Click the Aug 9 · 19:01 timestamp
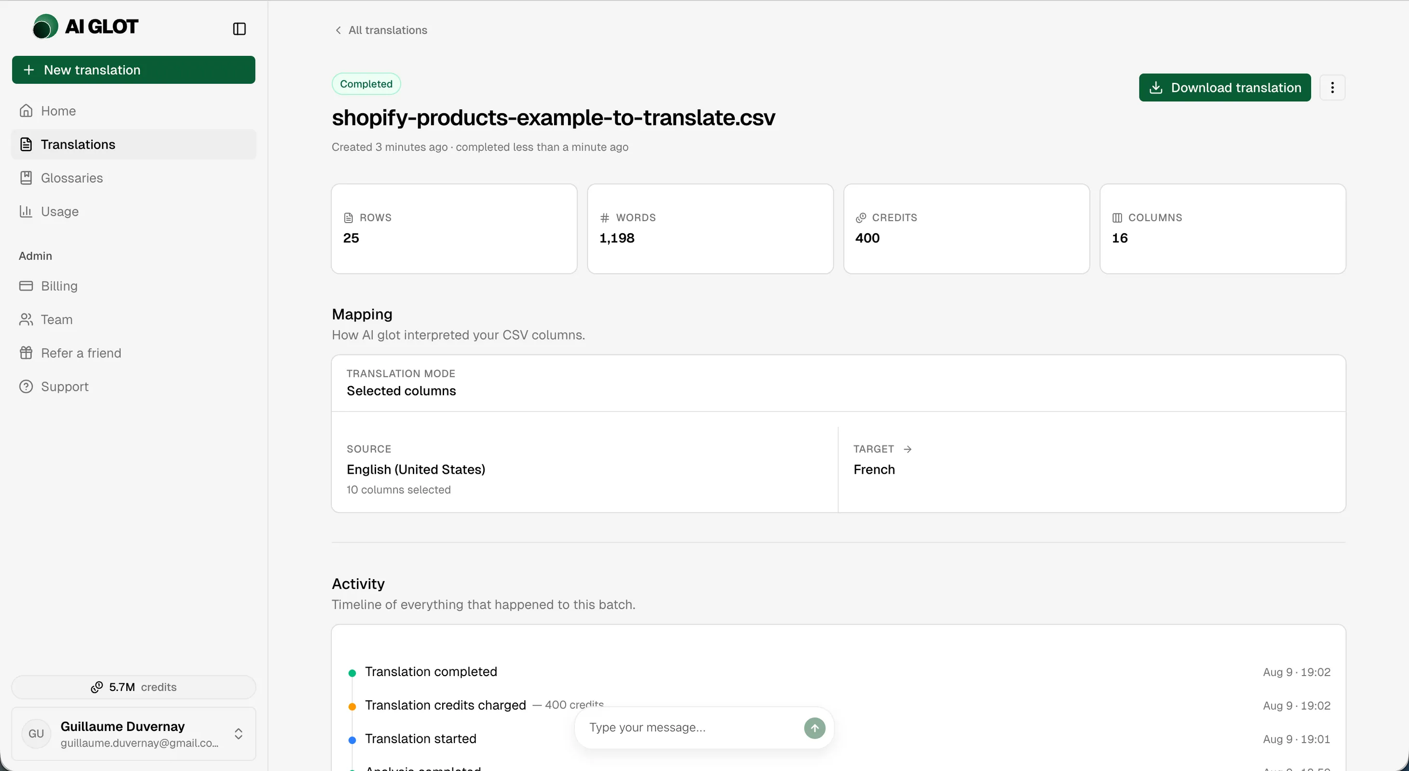Screen dimensions: 1409x771 point(1296,739)
